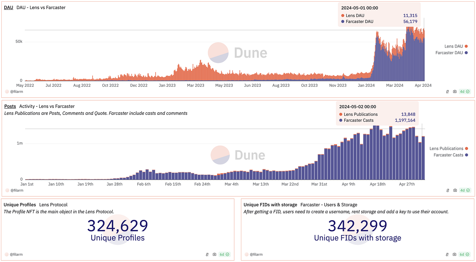476x262 pixels.
Task: Click the 'Jan 2024' x-axis label
Action: 366,85
